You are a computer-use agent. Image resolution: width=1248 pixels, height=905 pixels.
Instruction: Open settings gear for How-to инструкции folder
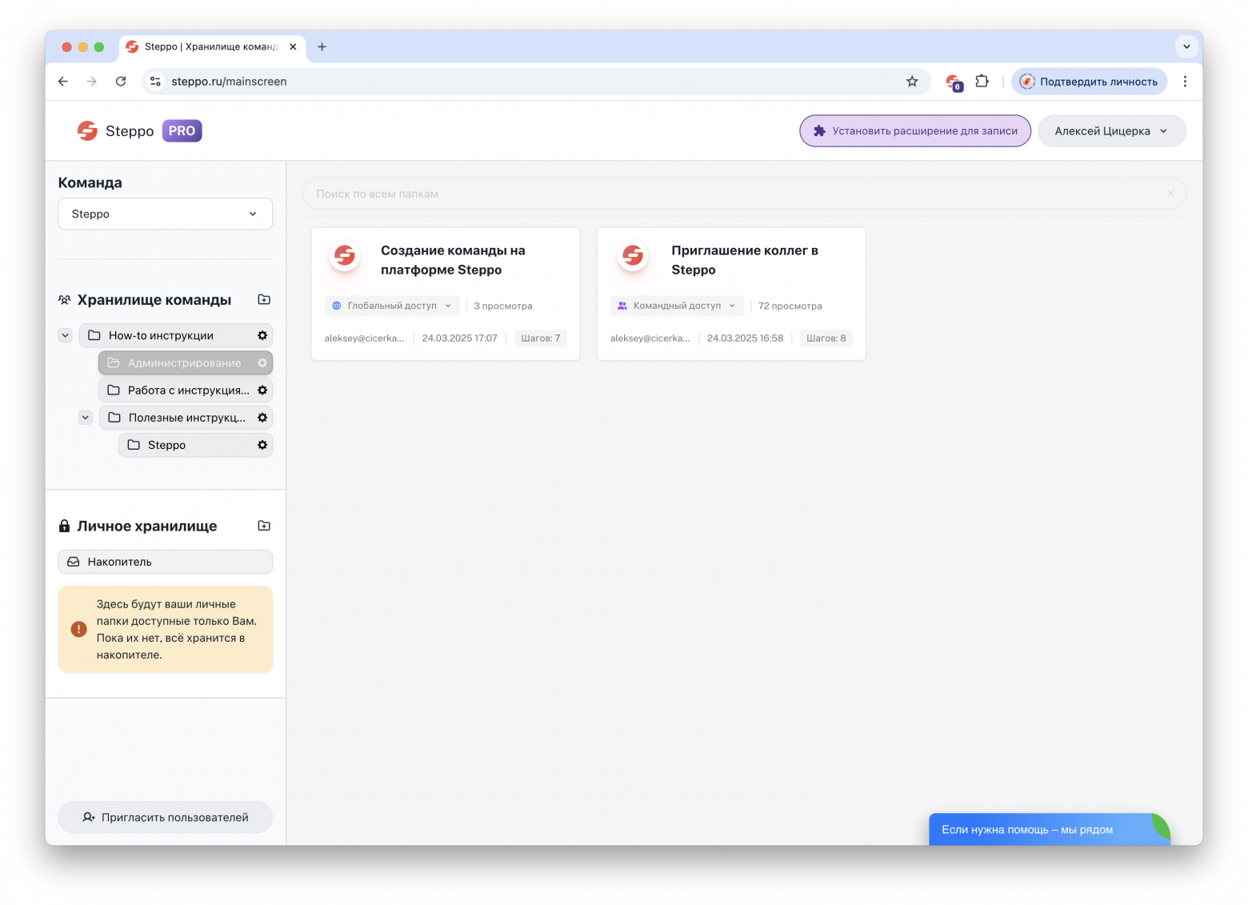point(262,335)
